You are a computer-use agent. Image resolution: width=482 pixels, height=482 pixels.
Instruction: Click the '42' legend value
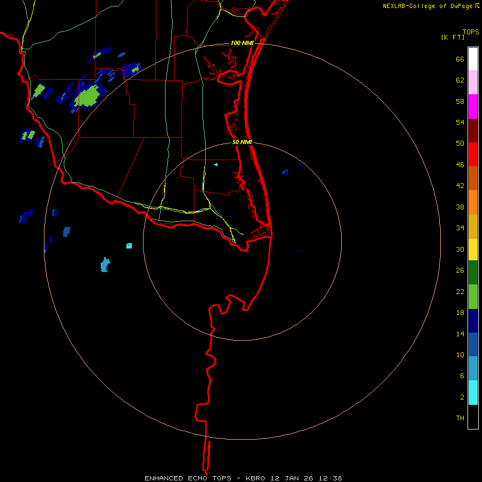460,186
